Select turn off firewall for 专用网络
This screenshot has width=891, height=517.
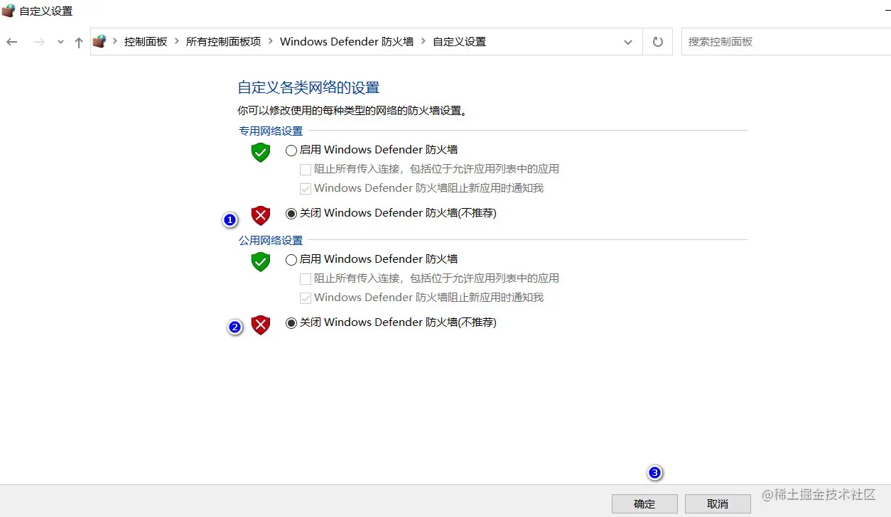click(291, 214)
